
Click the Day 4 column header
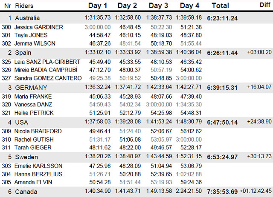(x=189, y=6)
